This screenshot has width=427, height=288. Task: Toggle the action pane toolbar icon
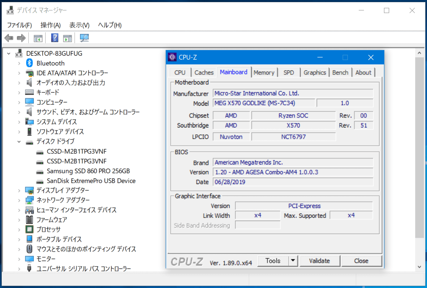click(x=67, y=38)
